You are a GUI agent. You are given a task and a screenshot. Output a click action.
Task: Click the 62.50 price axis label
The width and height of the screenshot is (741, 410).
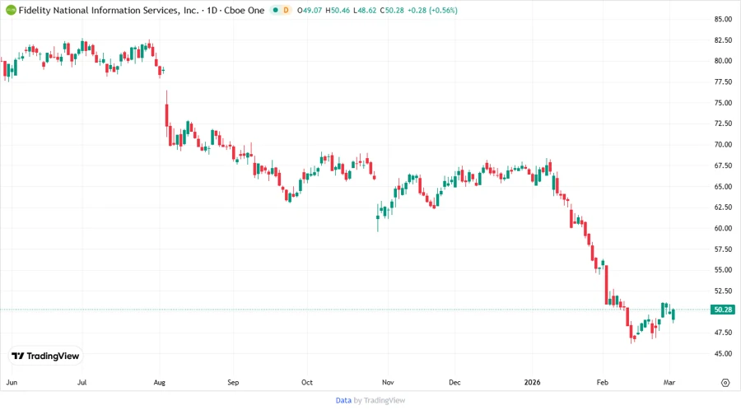(x=723, y=207)
